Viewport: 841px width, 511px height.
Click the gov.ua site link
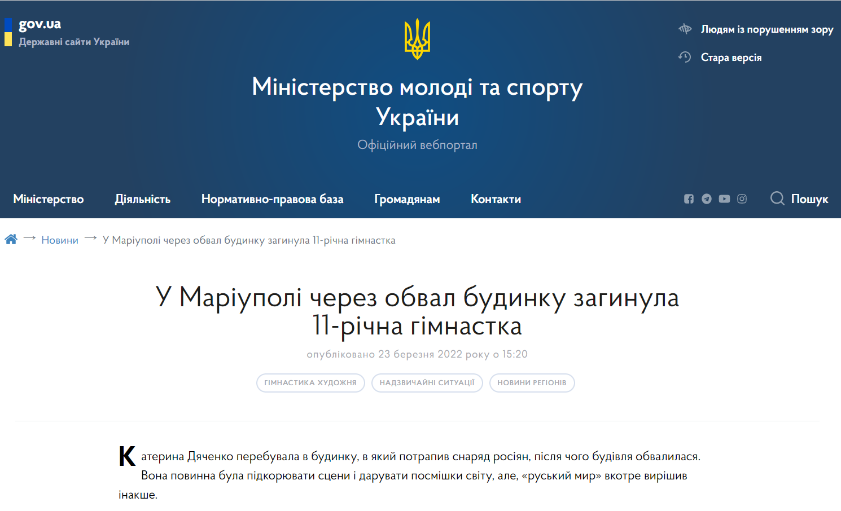[x=40, y=24]
